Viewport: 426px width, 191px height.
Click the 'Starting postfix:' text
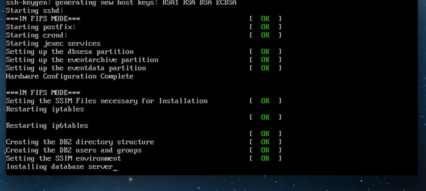click(41, 27)
